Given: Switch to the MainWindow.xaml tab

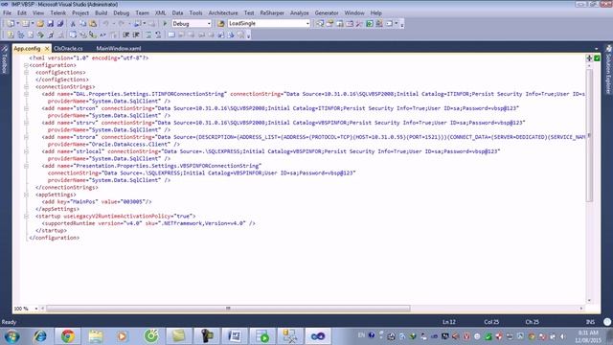Looking at the screenshot, I should point(119,49).
